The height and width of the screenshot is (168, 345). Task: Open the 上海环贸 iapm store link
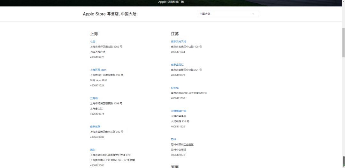coord(98,70)
